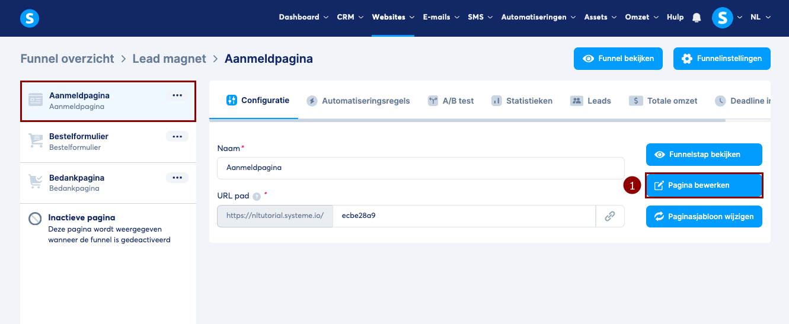Viewport: 789px width, 324px height.
Task: Click Paginasjabloon wijzigen button
Action: 704,216
